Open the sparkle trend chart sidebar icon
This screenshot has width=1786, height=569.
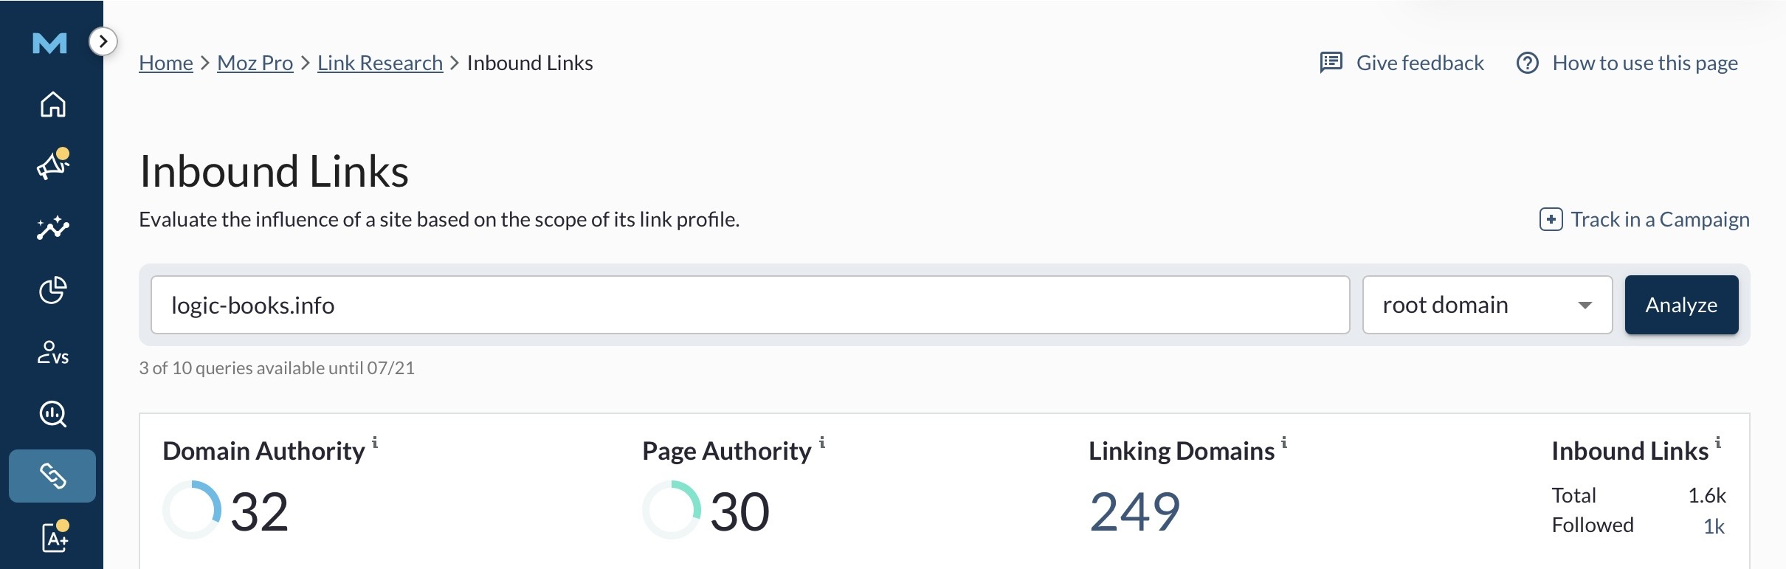tap(53, 228)
